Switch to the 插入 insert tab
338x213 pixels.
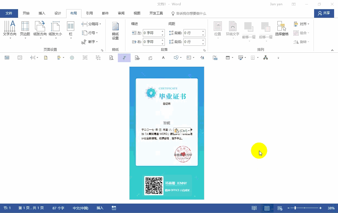point(42,13)
